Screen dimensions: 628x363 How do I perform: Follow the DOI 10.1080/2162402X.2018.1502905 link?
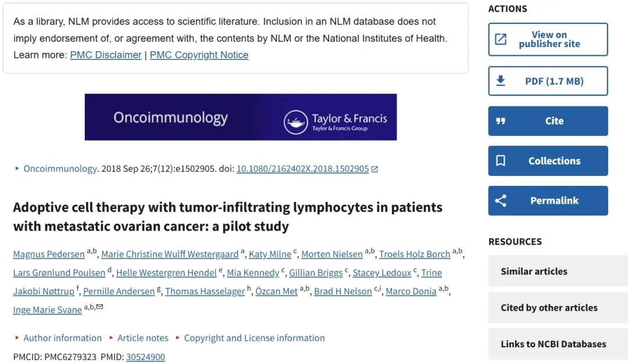(x=302, y=169)
